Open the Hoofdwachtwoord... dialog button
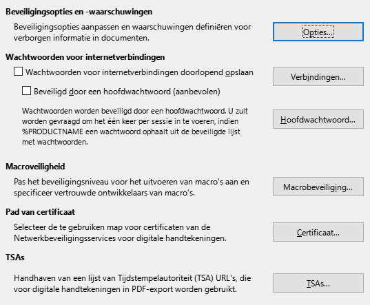Viewport: 370px width, 305px height. (x=318, y=119)
